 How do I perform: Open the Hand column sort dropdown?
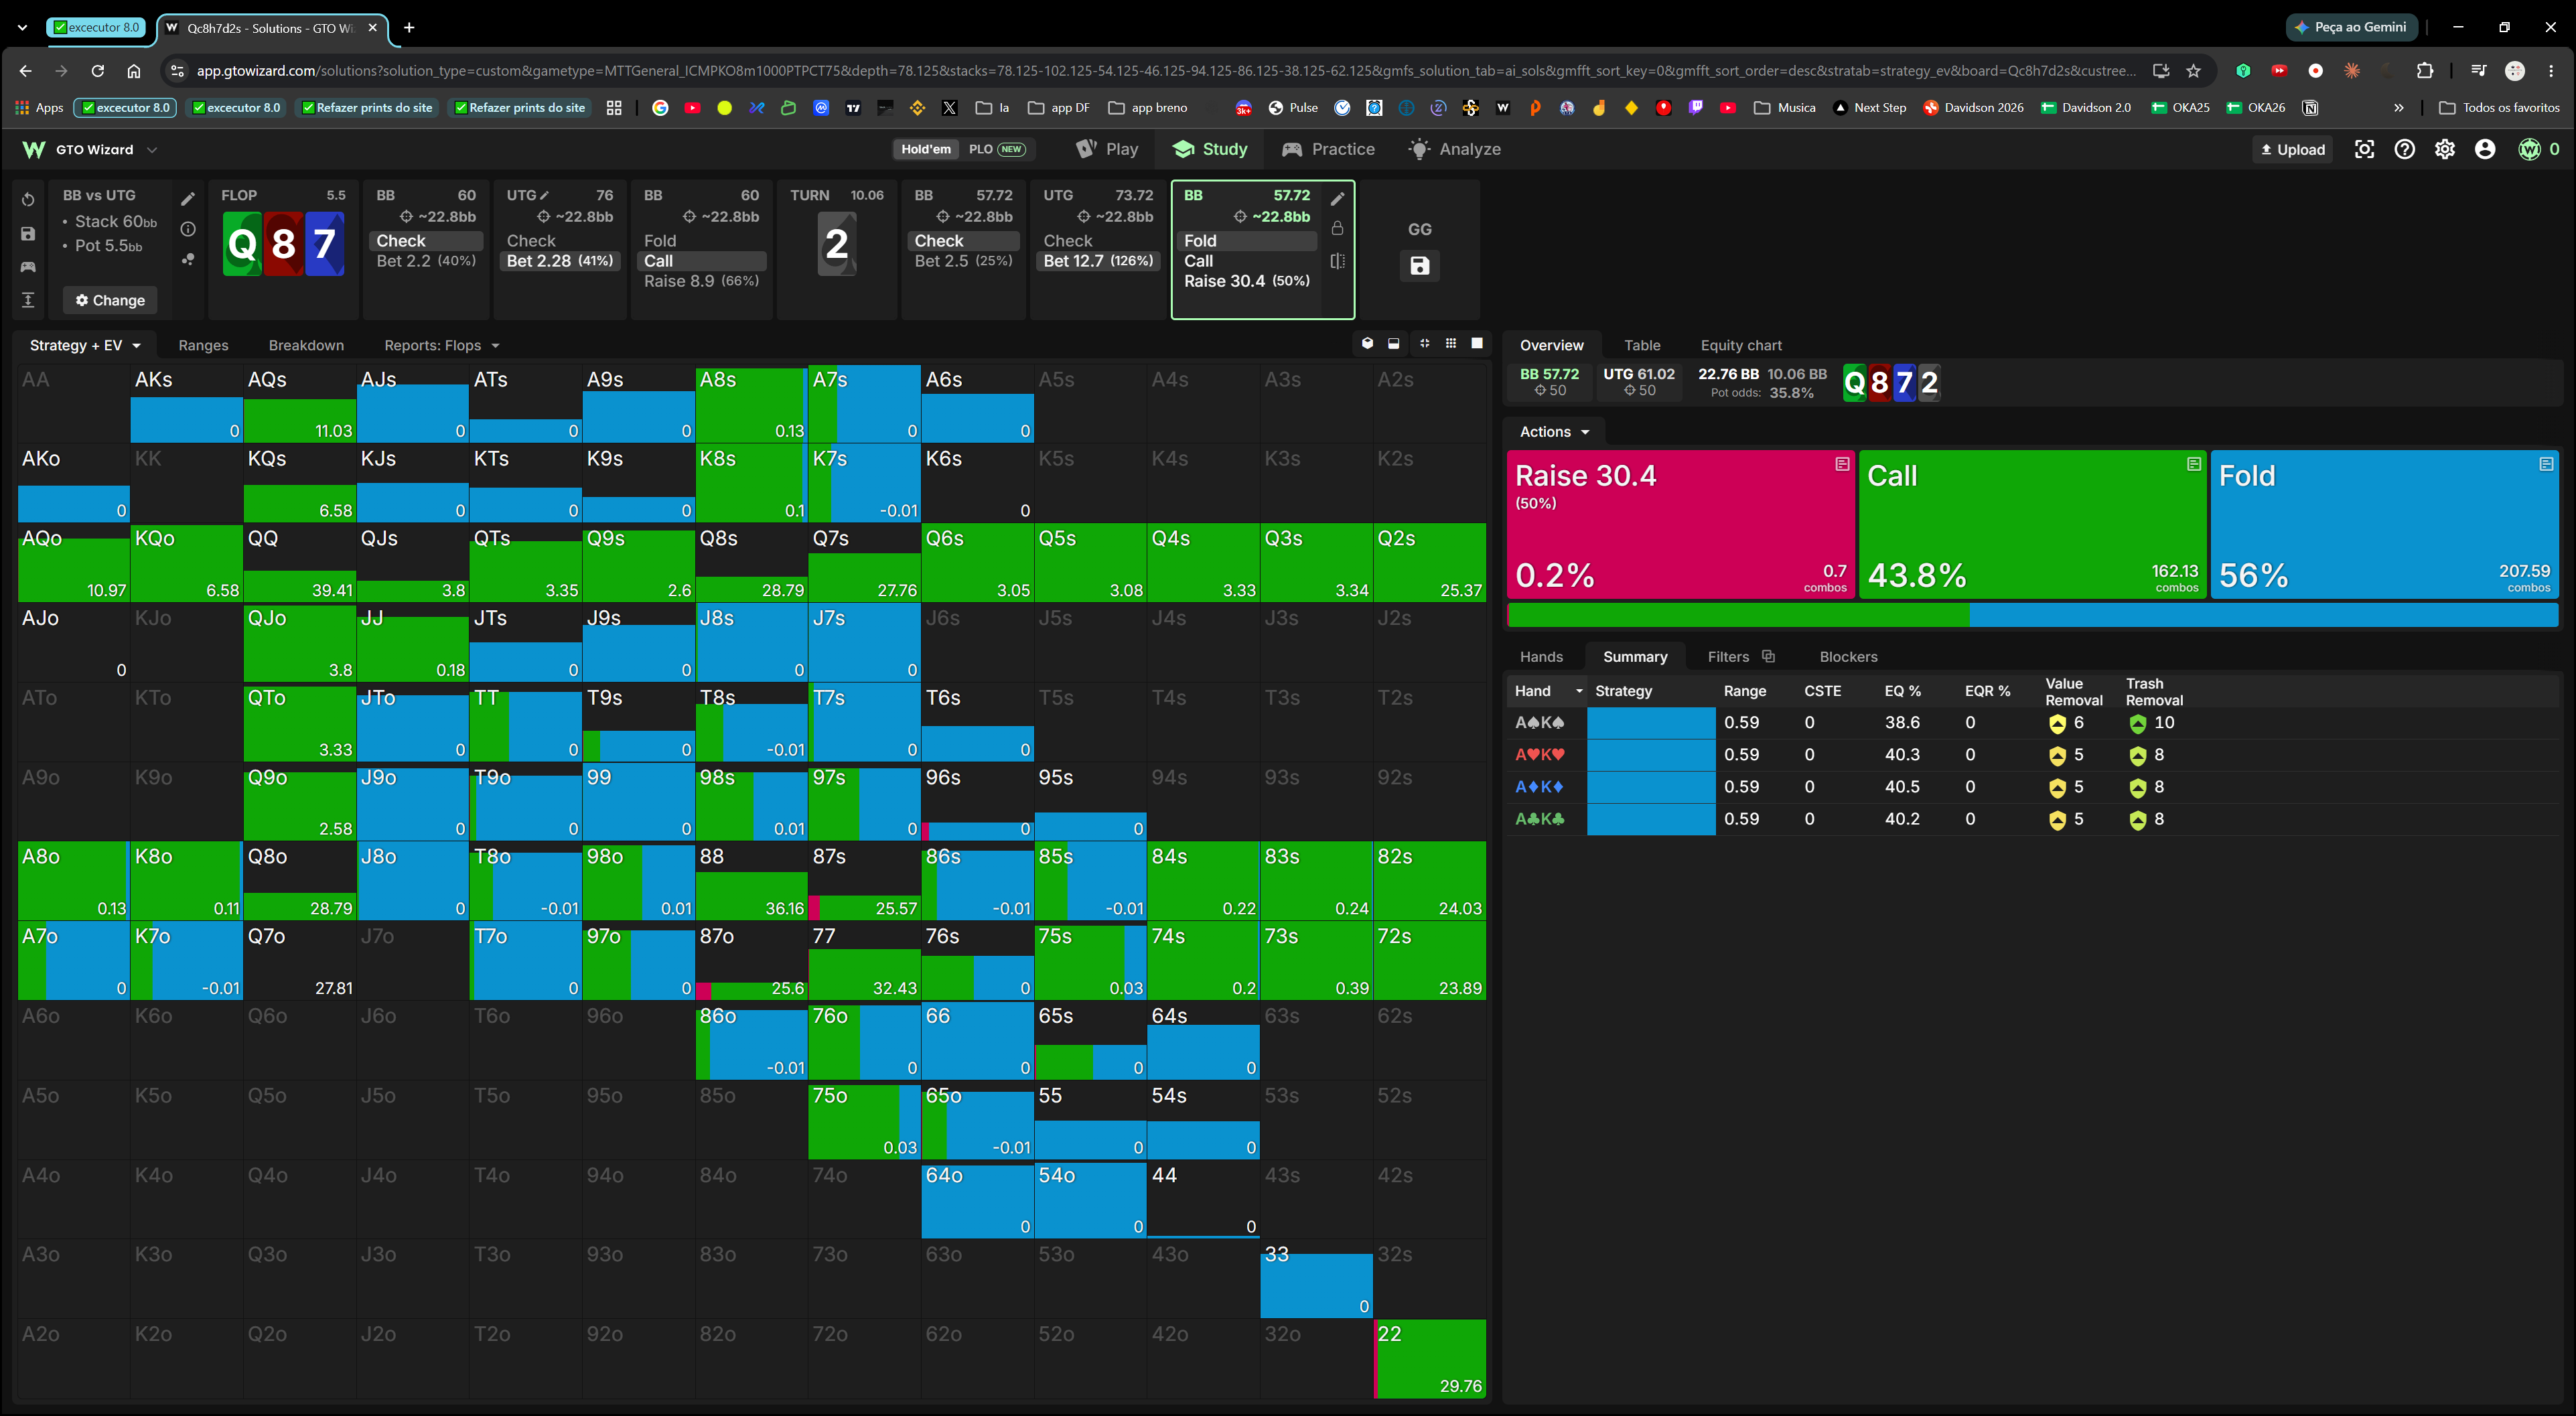1579,691
